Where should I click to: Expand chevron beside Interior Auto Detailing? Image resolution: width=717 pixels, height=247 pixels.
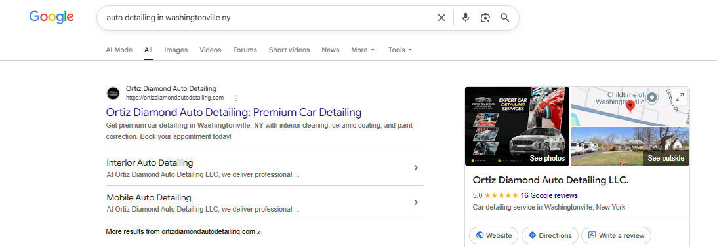tap(416, 168)
